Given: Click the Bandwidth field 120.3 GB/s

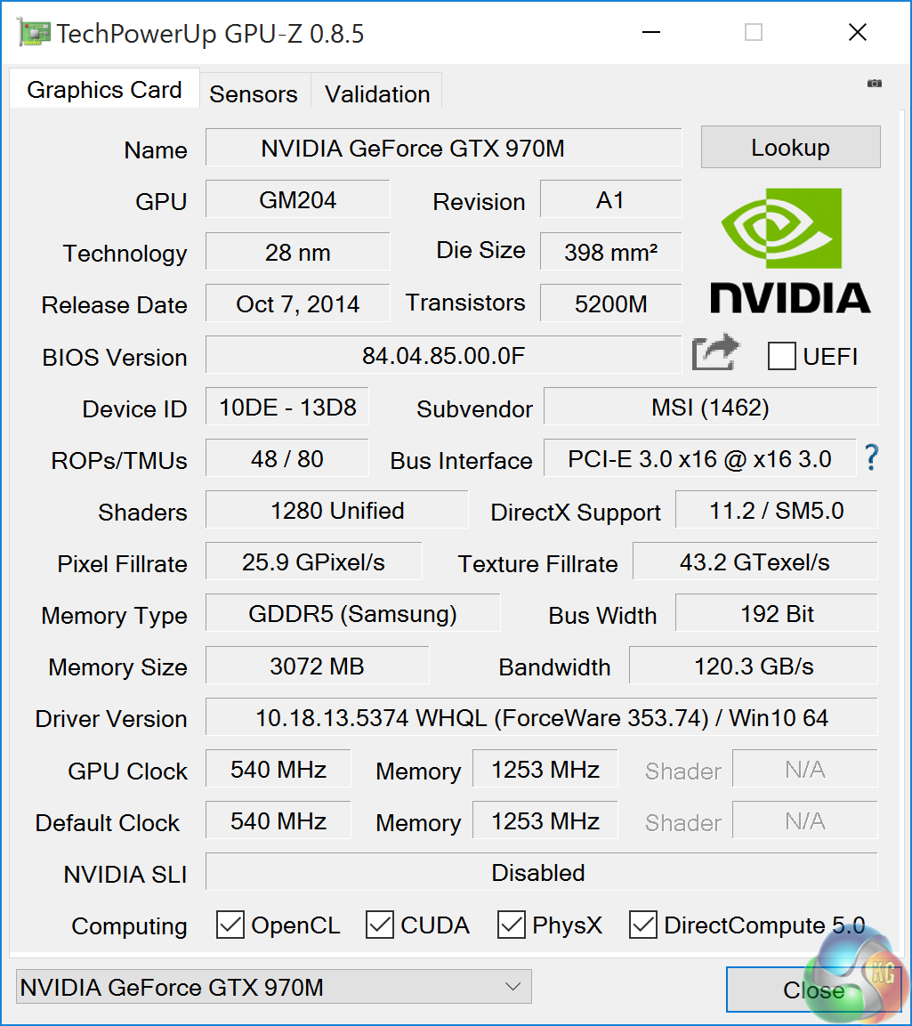Looking at the screenshot, I should pos(753,666).
